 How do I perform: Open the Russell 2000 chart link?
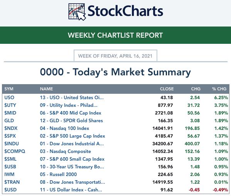pyautogui.click(x=58, y=174)
